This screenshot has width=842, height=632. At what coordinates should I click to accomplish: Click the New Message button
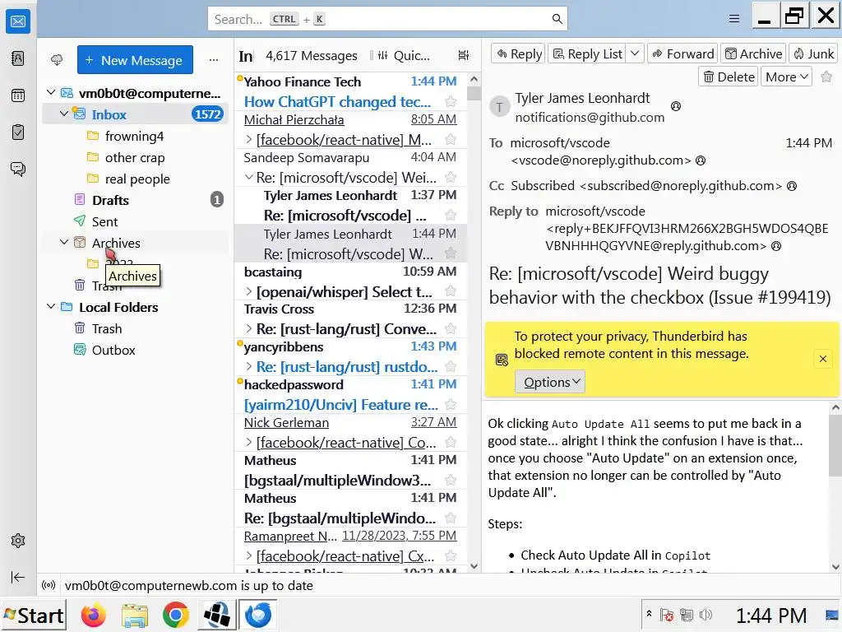(135, 59)
